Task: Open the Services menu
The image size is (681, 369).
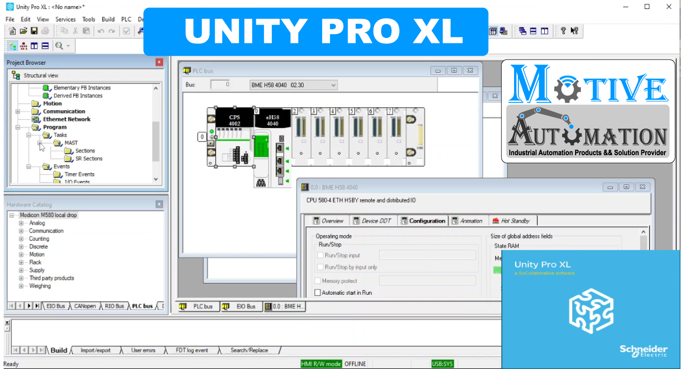Action: (x=65, y=19)
